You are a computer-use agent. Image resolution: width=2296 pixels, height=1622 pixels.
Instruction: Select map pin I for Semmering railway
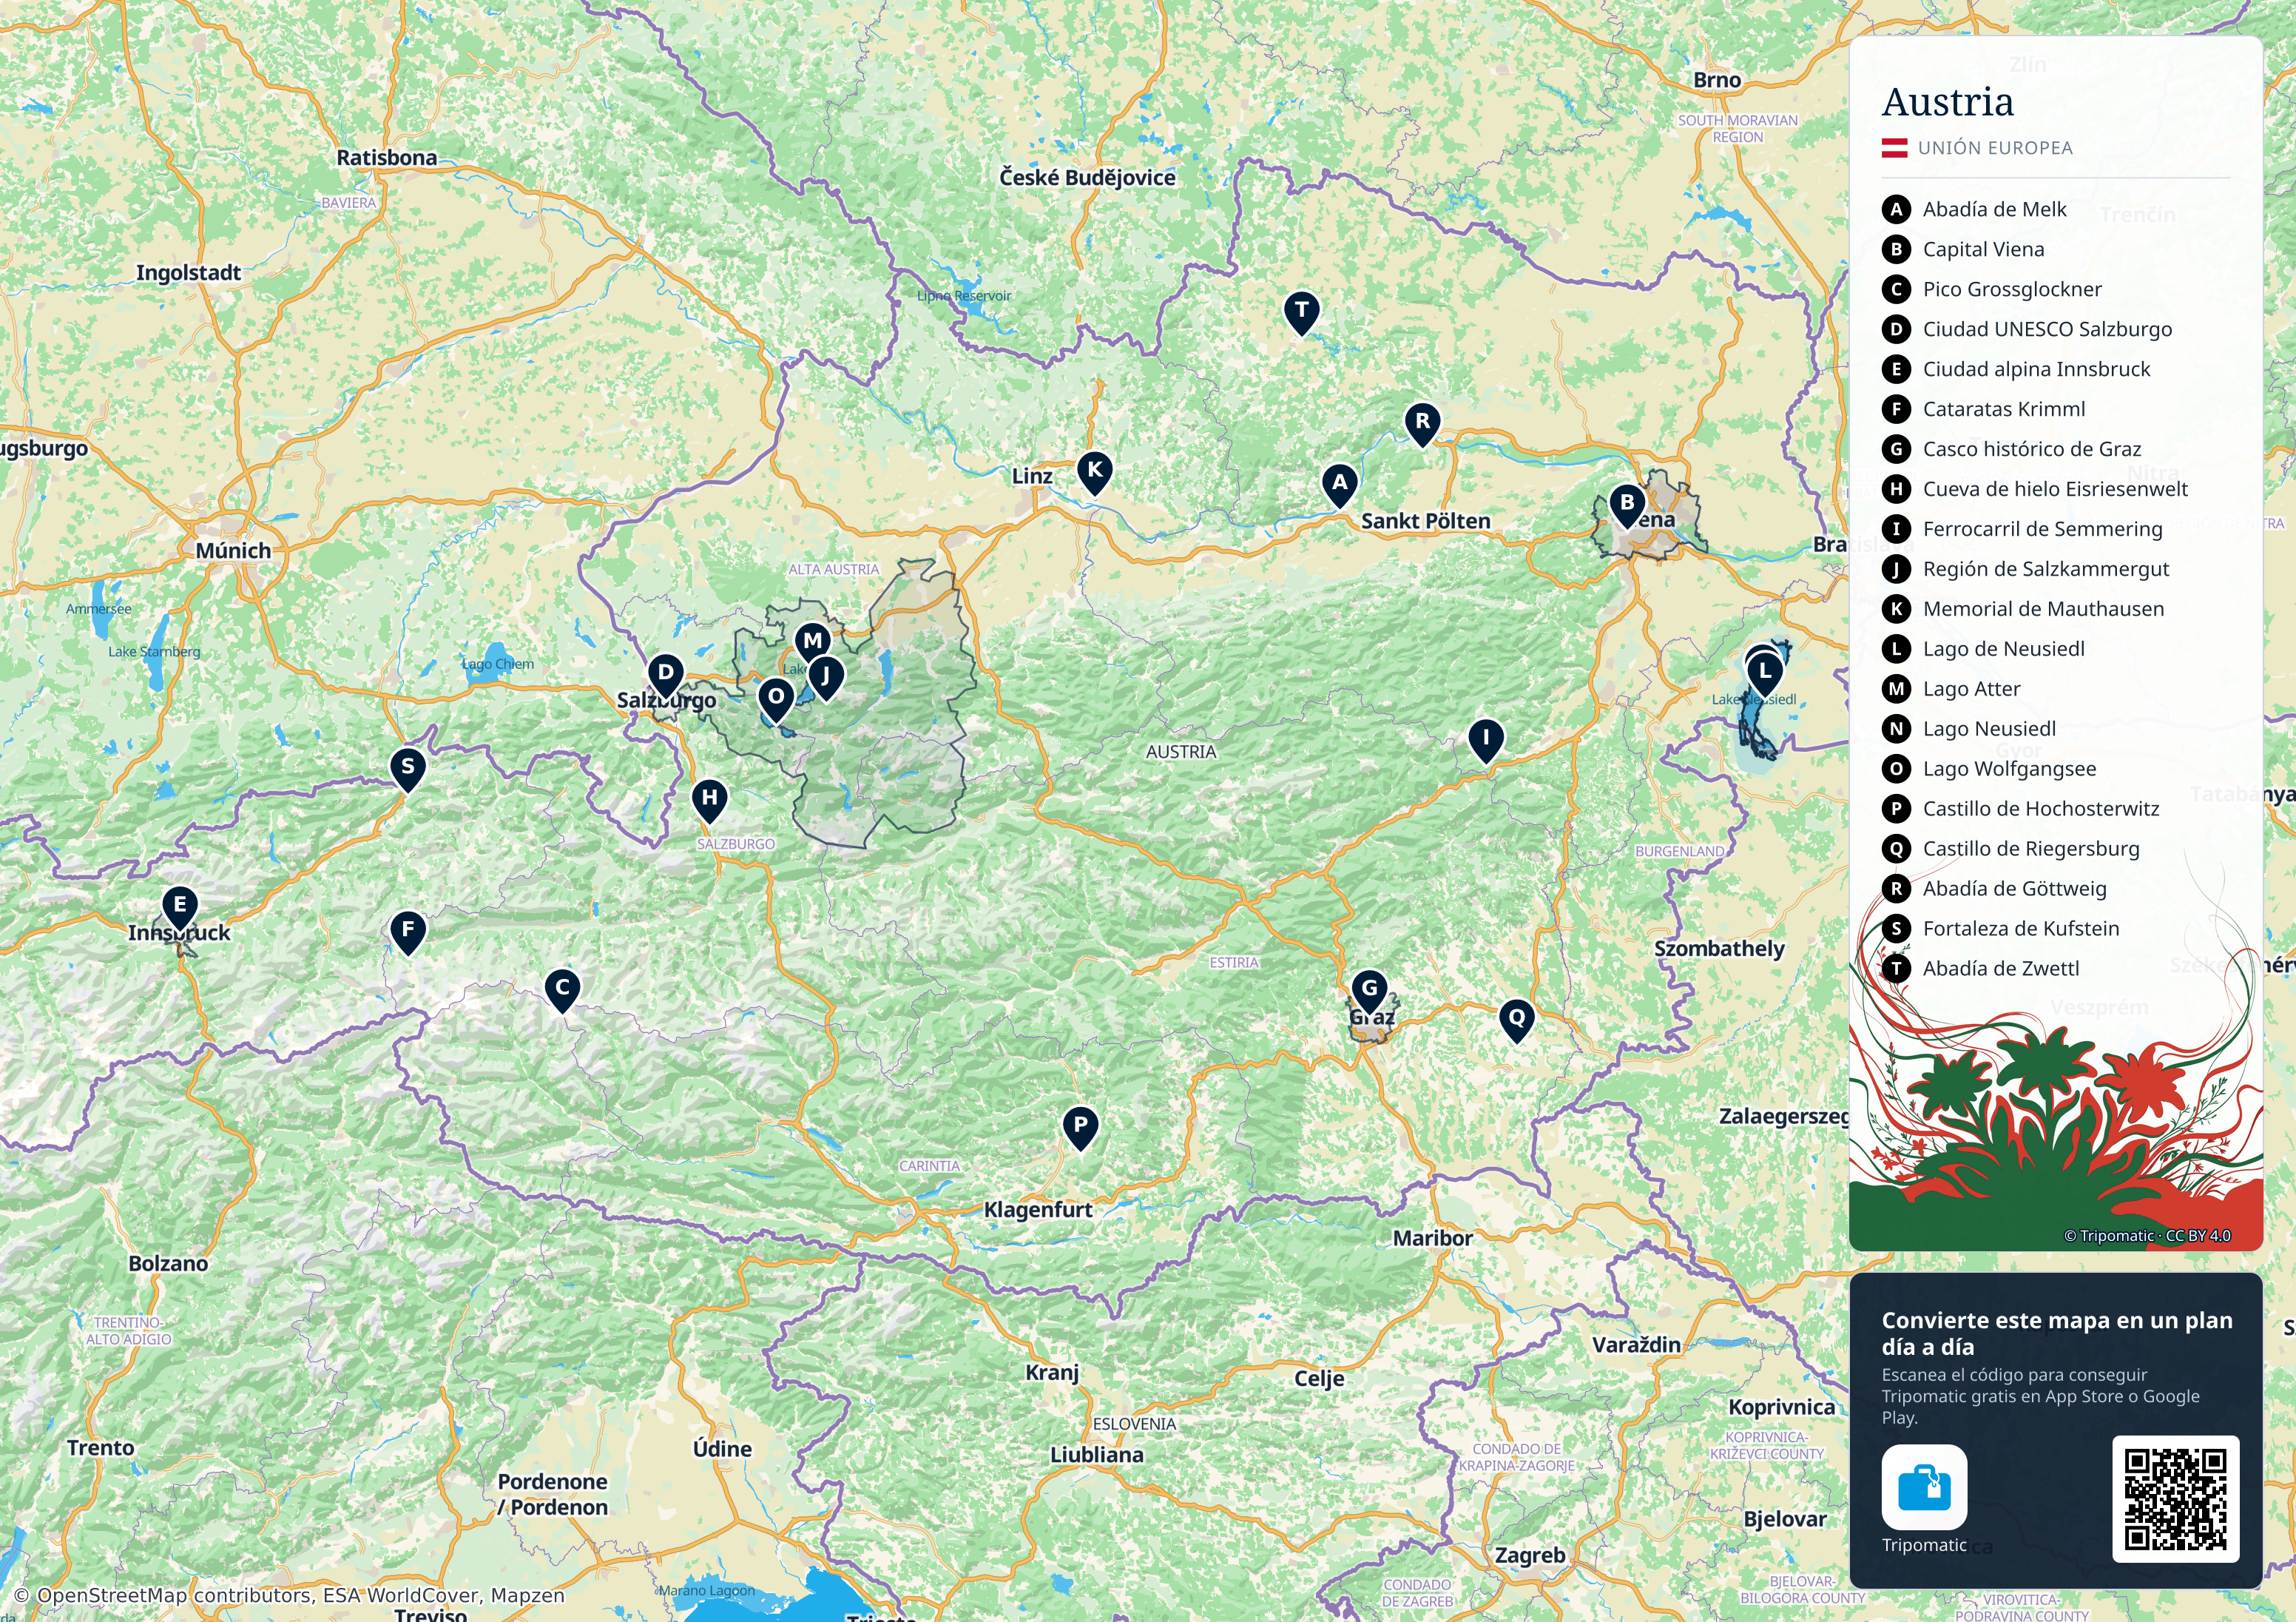pyautogui.click(x=1486, y=741)
